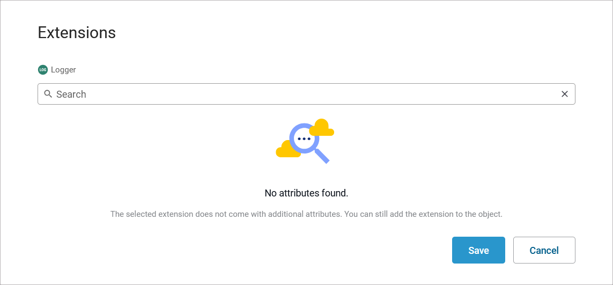
Task: Click the blue magnifier handle in illustration
Action: click(x=322, y=156)
